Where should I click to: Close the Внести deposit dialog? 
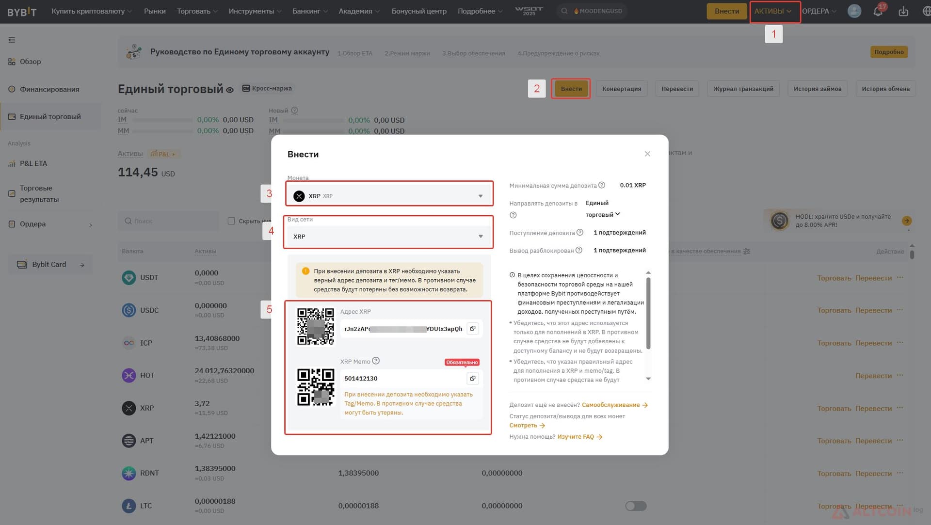tap(647, 154)
